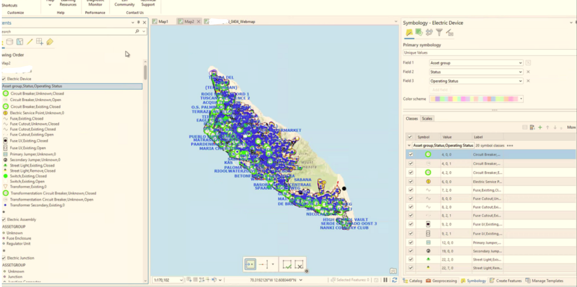Viewport: 577px width, 287px height.
Task: Remove Field 3 Operating Status with X
Action: click(528, 81)
